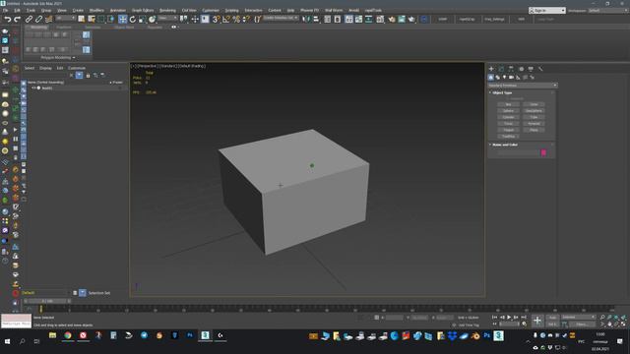Click the Auto Key button
The height and width of the screenshot is (354, 630).
[x=552, y=318]
